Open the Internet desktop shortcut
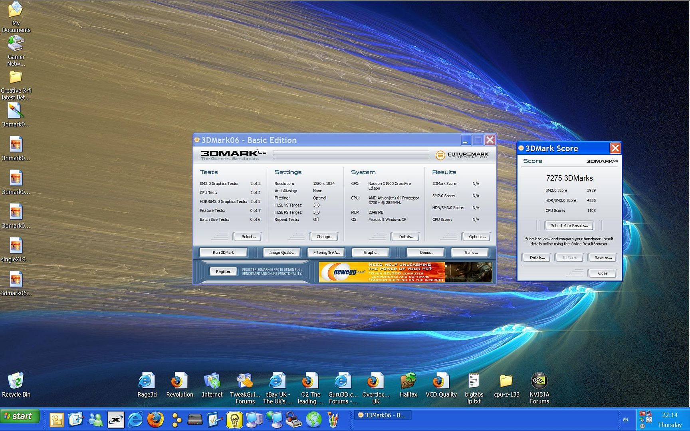Viewport: 690px width, 431px height. tap(212, 385)
